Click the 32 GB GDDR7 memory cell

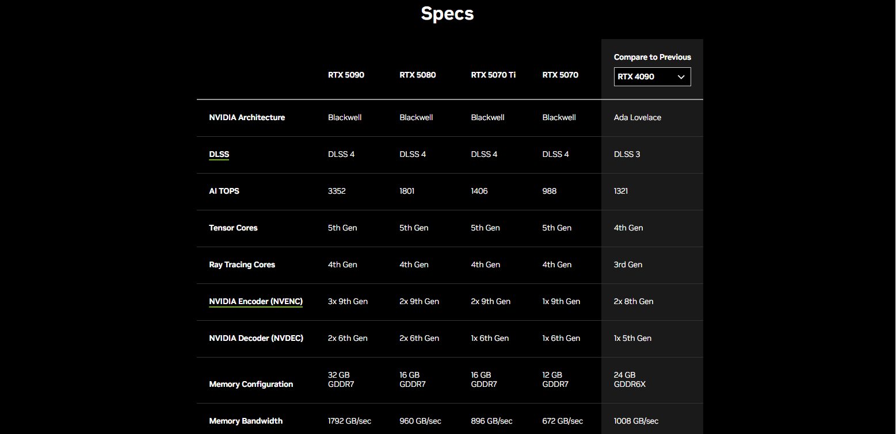click(341, 379)
